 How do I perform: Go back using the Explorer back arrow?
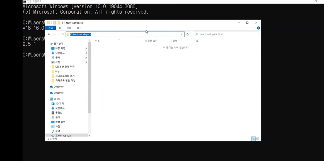pyautogui.click(x=49, y=34)
